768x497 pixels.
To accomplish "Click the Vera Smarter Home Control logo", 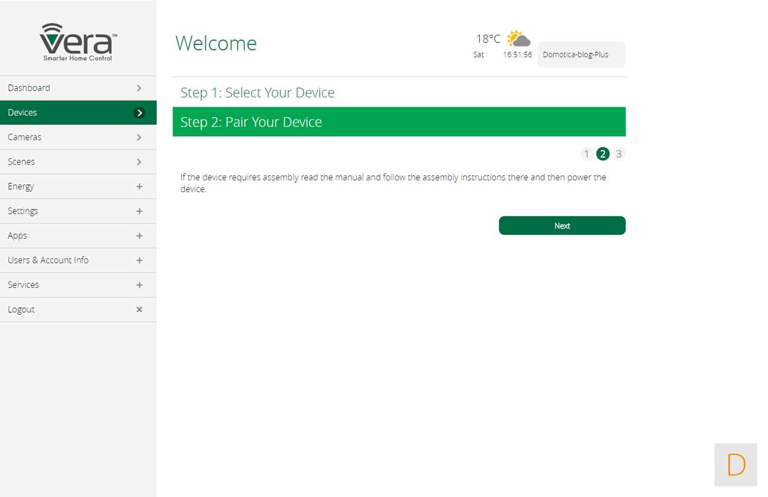I will coord(78,42).
